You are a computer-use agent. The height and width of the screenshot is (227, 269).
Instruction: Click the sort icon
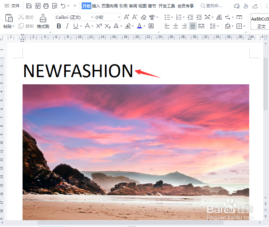click(219, 17)
